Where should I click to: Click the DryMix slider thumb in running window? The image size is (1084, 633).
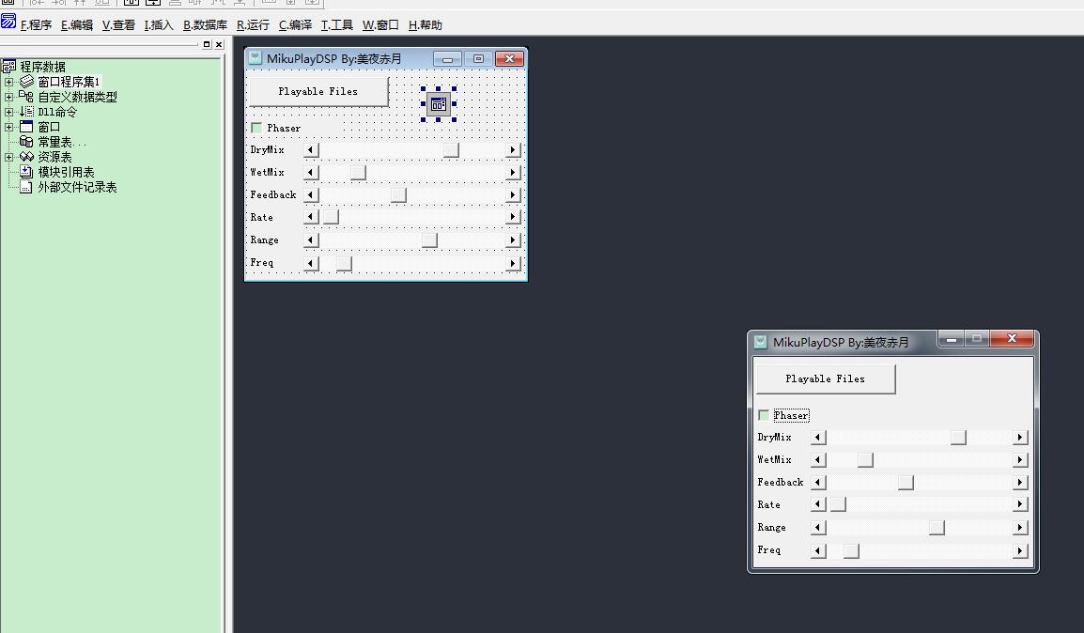958,438
